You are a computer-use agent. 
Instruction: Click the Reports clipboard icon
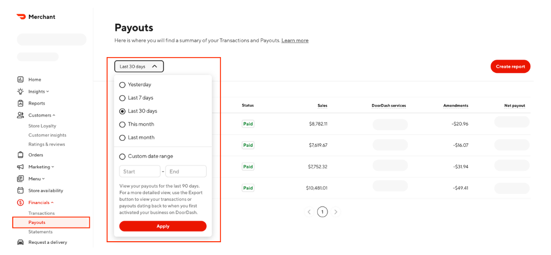tap(20, 103)
